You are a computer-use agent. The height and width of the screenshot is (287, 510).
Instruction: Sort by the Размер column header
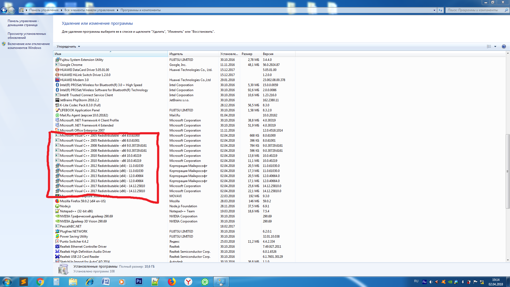(250, 54)
